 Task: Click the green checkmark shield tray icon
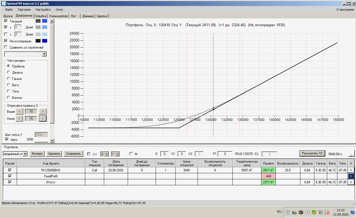coord(314,212)
